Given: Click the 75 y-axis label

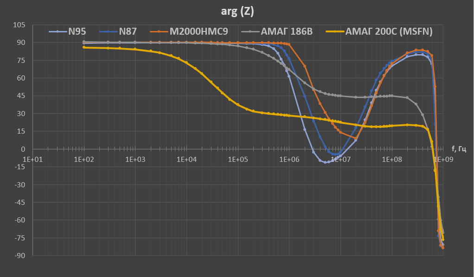Looking at the screenshot, I should pyautogui.click(x=21, y=60).
